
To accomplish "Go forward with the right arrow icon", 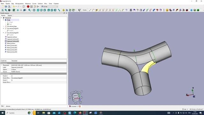I will coord(21,10).
